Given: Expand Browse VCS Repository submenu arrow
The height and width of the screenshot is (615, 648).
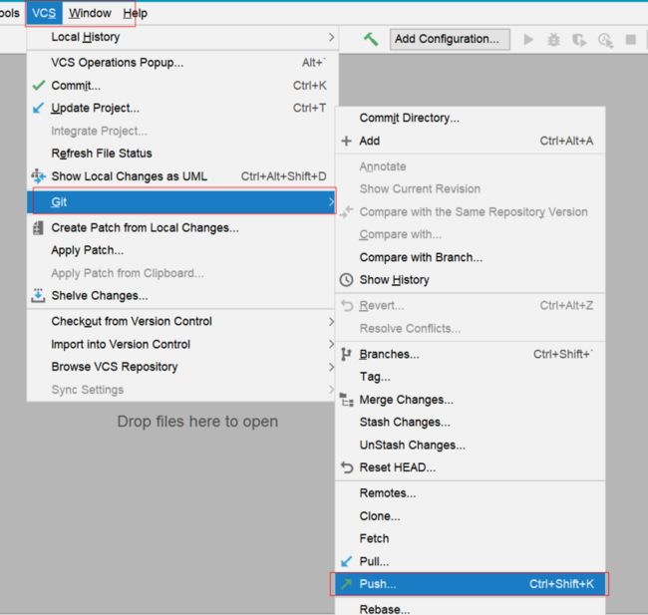Looking at the screenshot, I should coord(331,367).
